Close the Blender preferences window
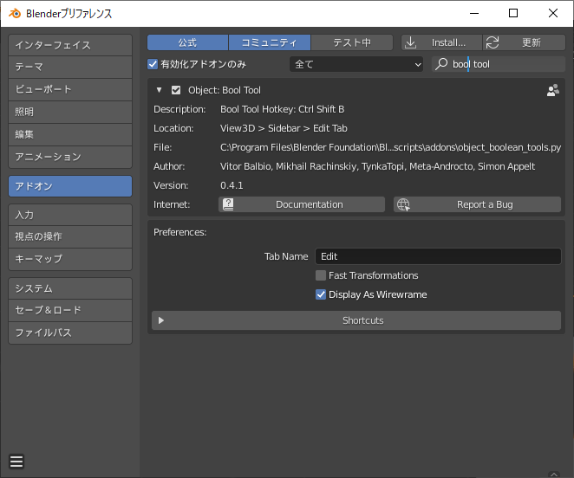574x478 pixels. (x=553, y=14)
